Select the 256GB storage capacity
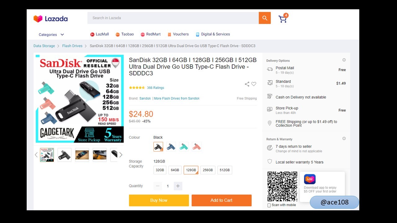This screenshot has height=223, width=397. pos(208,170)
